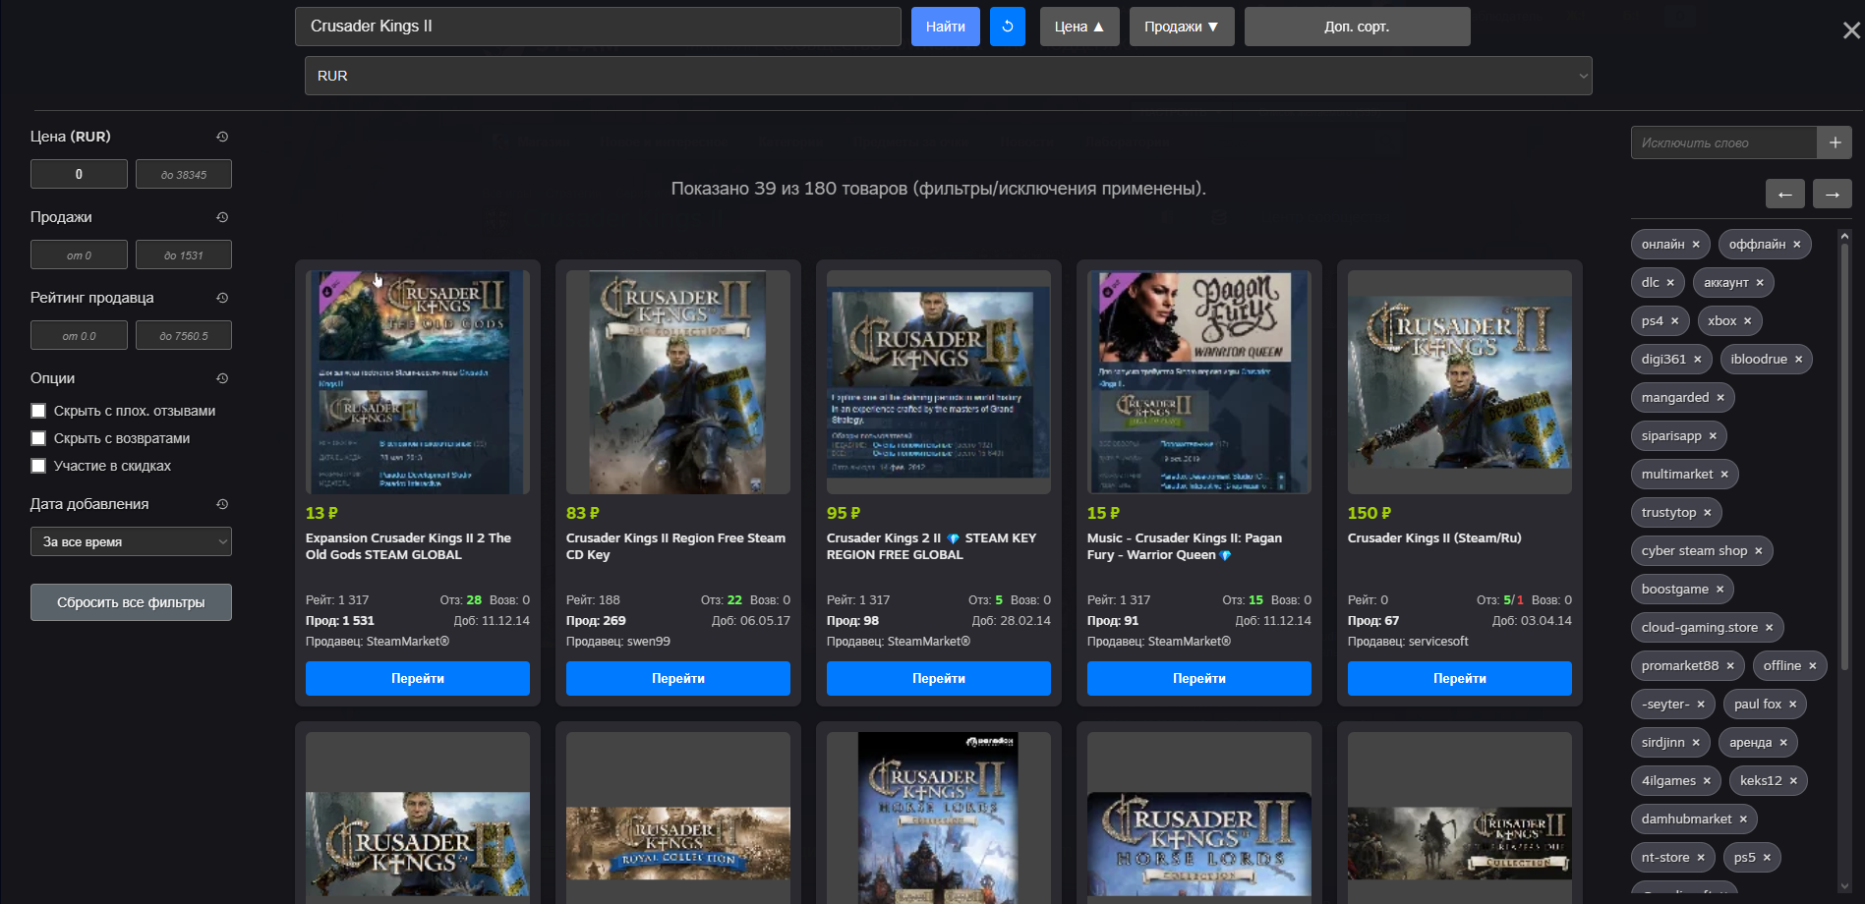Click the seller rating 'до 7560.5' field
Viewport: 1865px width, 904px height.
[184, 335]
